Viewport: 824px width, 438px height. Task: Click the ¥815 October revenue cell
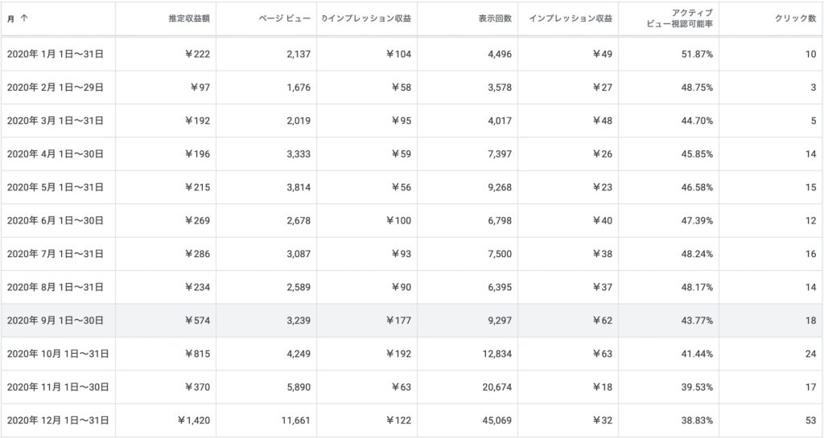click(x=198, y=354)
